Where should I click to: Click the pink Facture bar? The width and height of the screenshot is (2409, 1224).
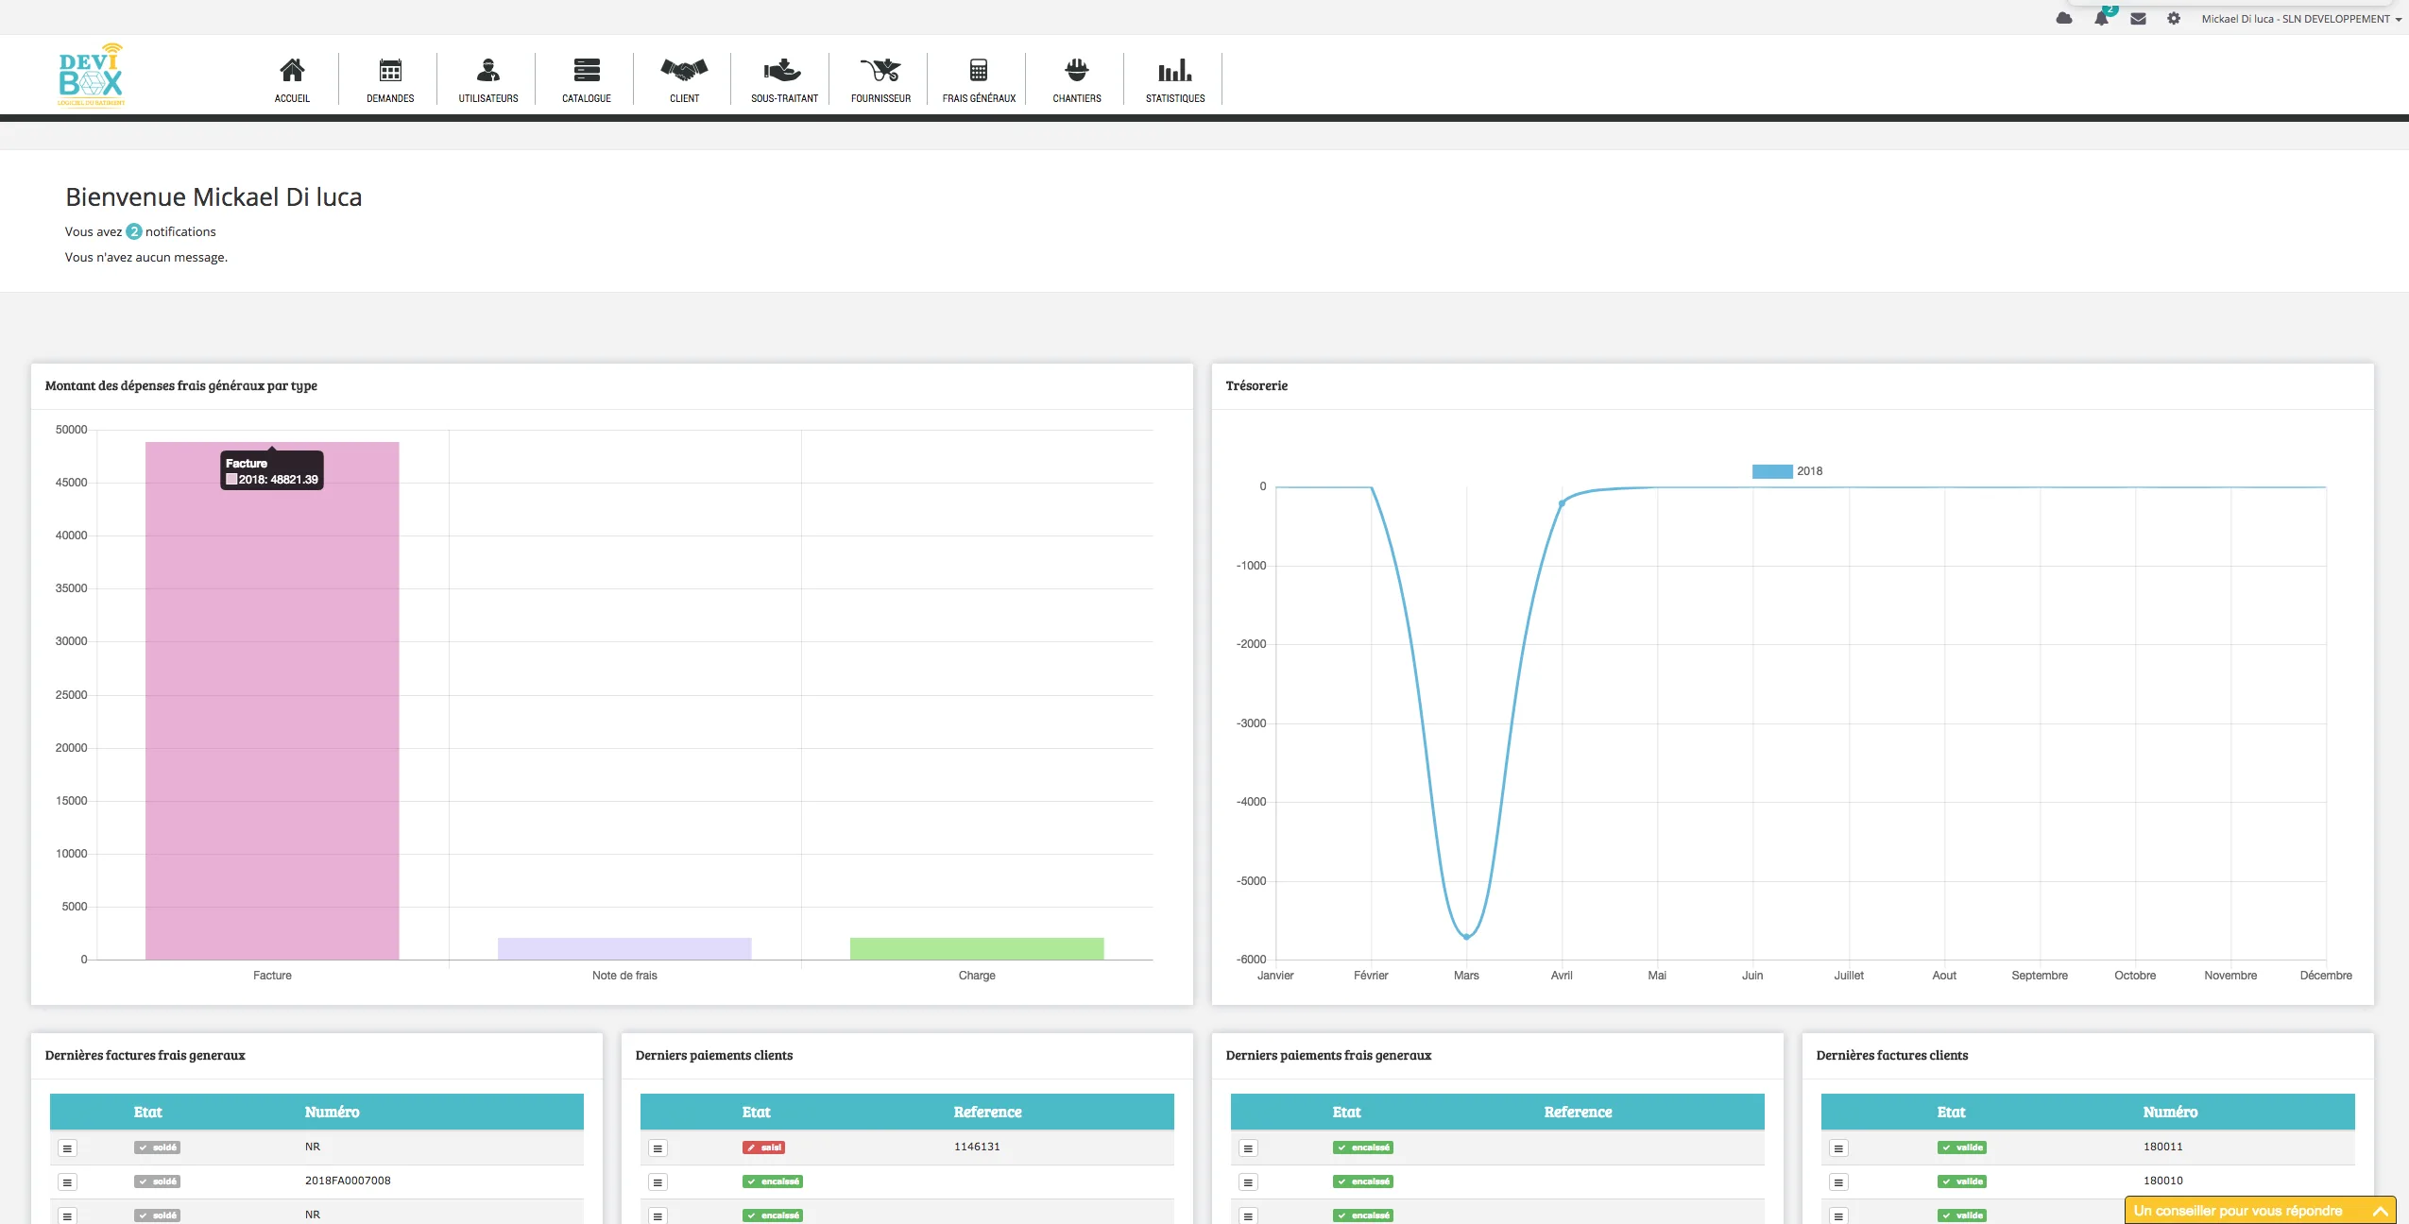point(272,701)
